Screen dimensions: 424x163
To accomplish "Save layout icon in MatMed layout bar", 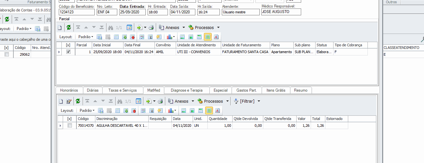I will [x=101, y=111].
